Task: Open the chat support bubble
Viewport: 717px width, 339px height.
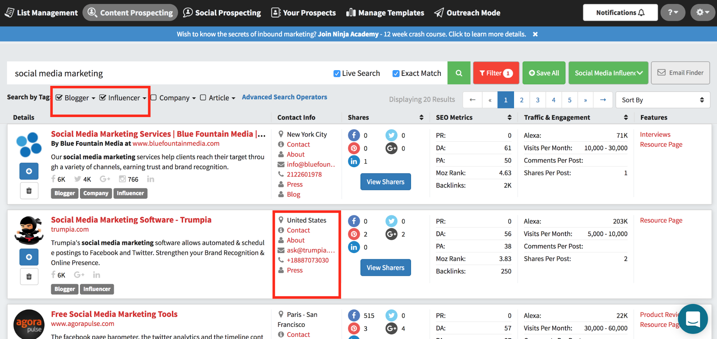Action: click(693, 319)
